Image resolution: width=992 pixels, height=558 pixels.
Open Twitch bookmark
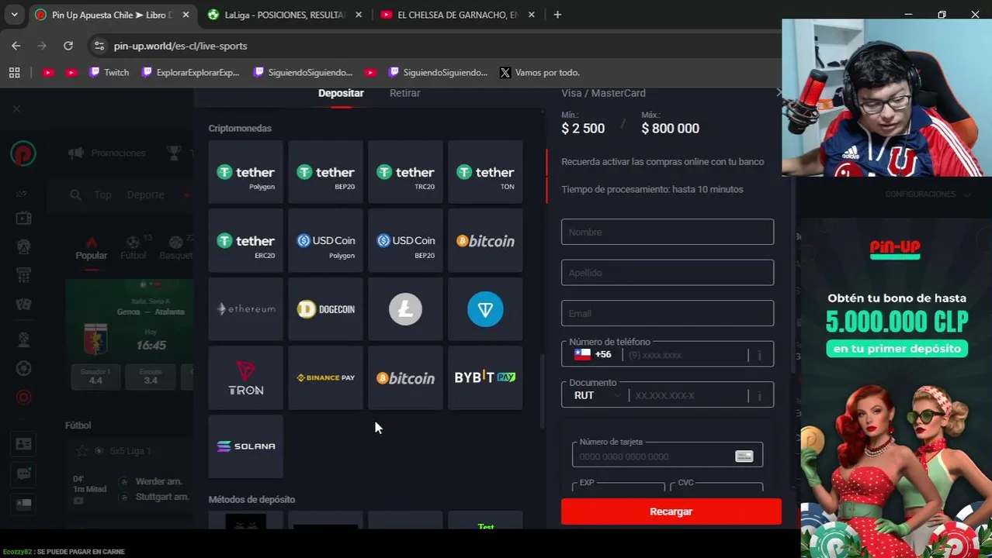(109, 72)
